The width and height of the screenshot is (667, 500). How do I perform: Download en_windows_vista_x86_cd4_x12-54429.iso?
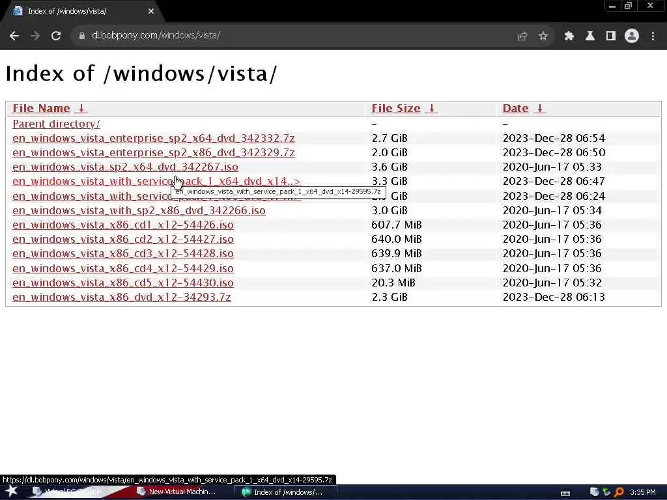pos(123,269)
